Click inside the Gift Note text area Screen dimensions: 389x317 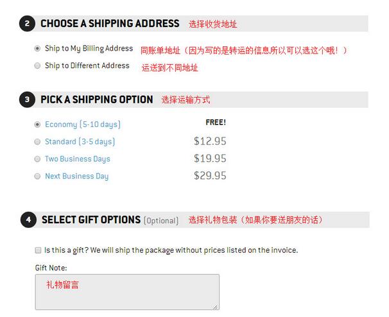pos(127,292)
